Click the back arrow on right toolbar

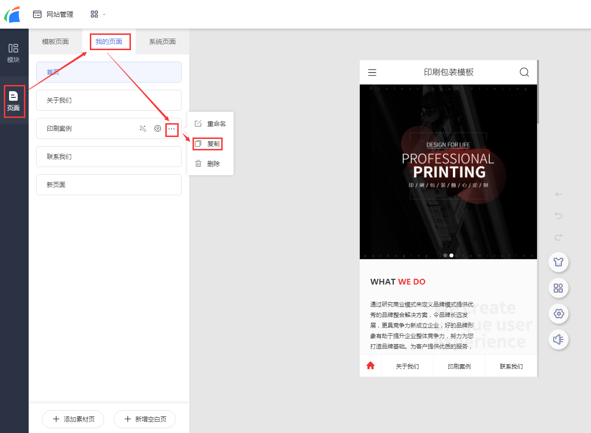[559, 194]
